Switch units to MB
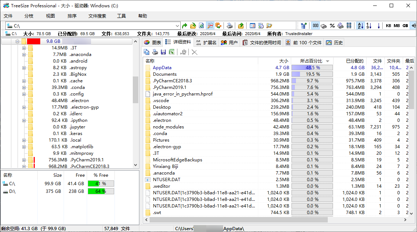This screenshot has height=232, width=417. click(x=397, y=26)
